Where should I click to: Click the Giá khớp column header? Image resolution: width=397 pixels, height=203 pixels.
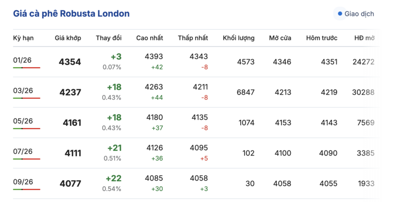[x=68, y=38]
